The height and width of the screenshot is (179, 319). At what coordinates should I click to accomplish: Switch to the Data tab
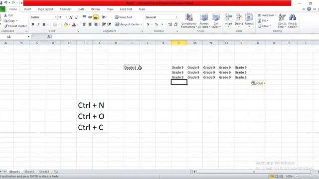pos(81,9)
